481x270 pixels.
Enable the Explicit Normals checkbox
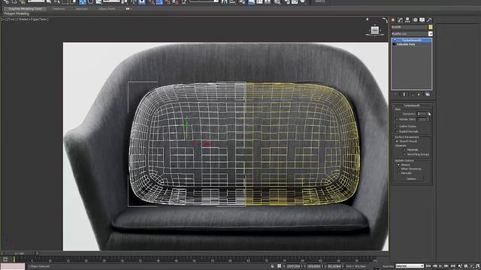(x=397, y=132)
